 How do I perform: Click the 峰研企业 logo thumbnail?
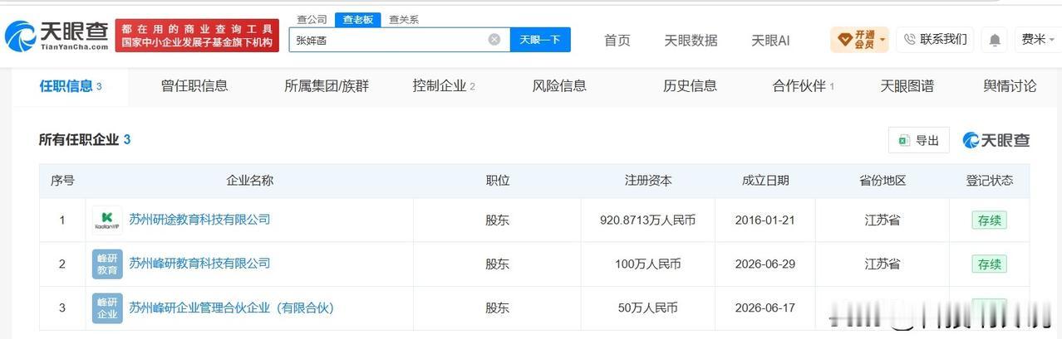(107, 308)
